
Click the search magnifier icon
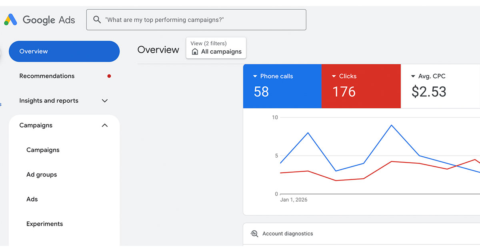coord(97,19)
